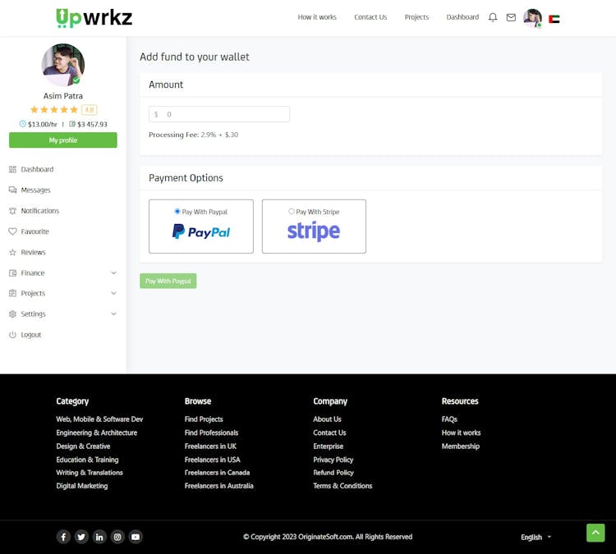Click the YouTube icon in footer
The width and height of the screenshot is (616, 554).
click(x=136, y=537)
